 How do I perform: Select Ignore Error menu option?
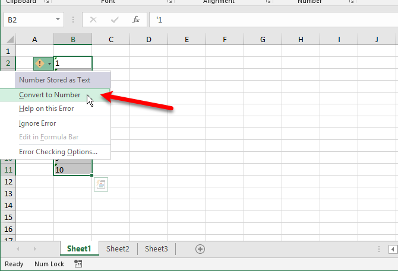pyautogui.click(x=37, y=123)
